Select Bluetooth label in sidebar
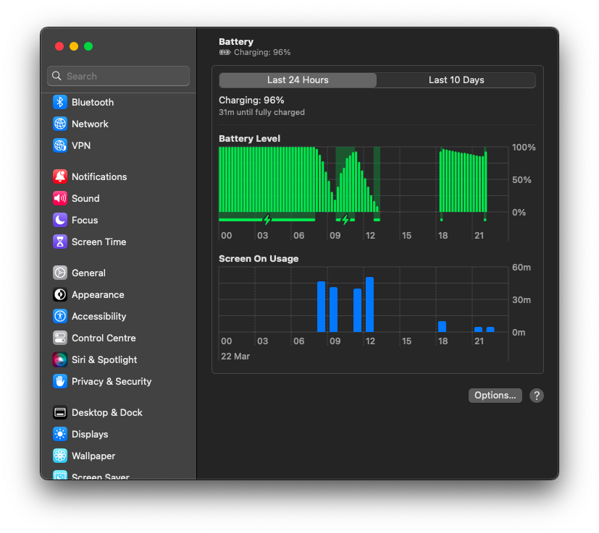 coord(93,102)
